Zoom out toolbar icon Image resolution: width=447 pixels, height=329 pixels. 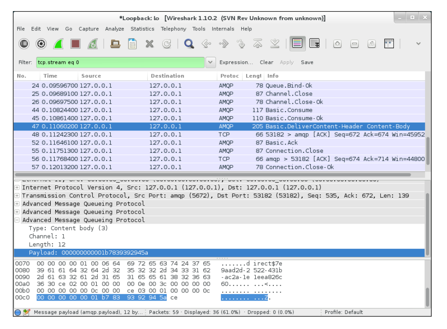coord(354,44)
